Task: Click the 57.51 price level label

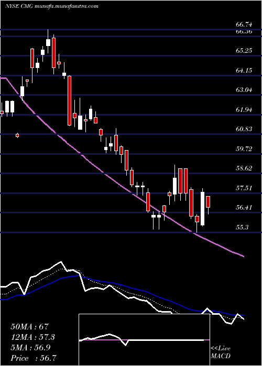Action: 244,188
